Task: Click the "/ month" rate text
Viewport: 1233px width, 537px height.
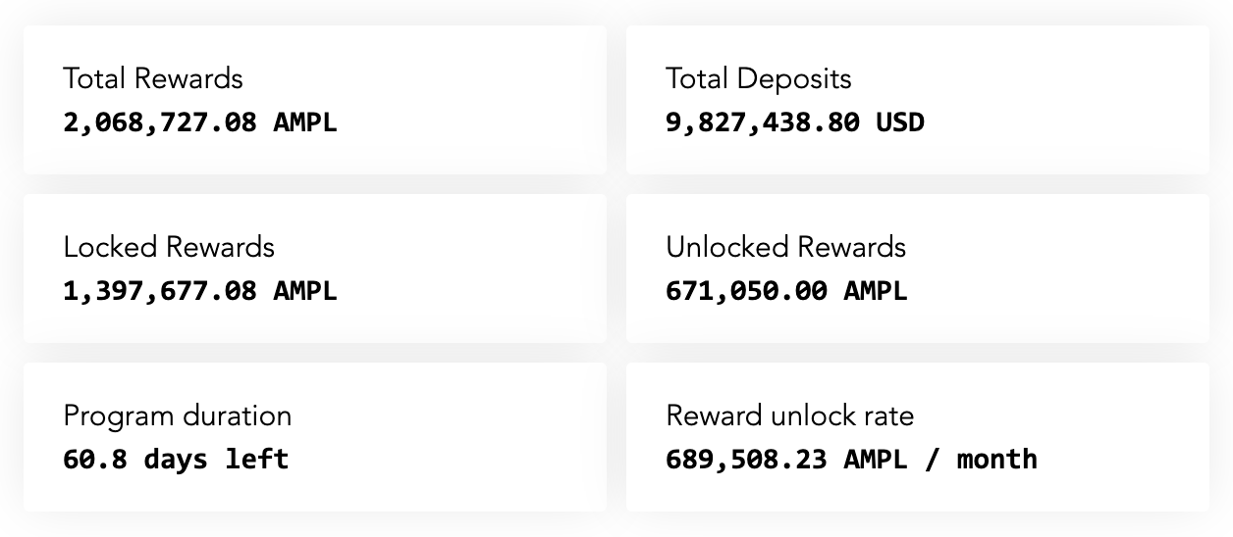Action: (x=980, y=460)
